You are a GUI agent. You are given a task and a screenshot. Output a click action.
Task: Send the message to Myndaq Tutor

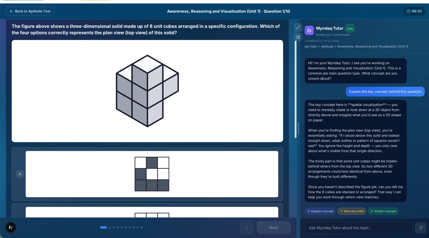420,228
